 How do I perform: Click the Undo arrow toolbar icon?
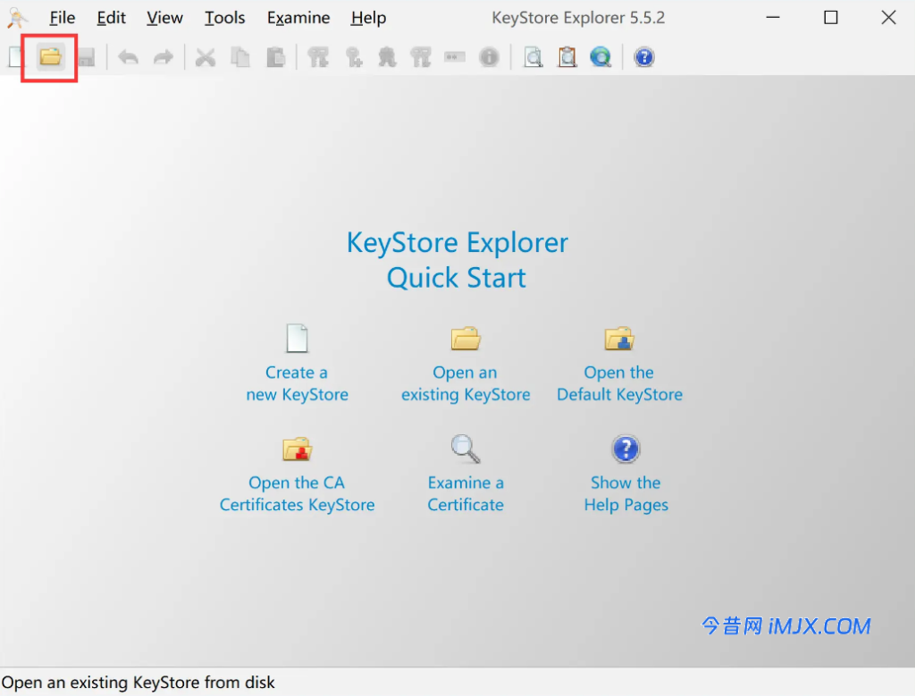128,57
